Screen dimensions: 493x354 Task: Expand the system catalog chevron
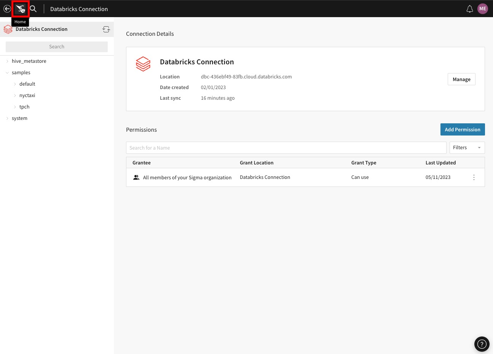coord(7,118)
